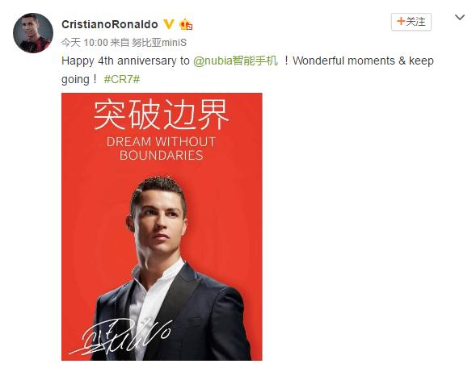The height and width of the screenshot is (368, 476).
Task: Enlarge the red poster image
Action: point(162,227)
